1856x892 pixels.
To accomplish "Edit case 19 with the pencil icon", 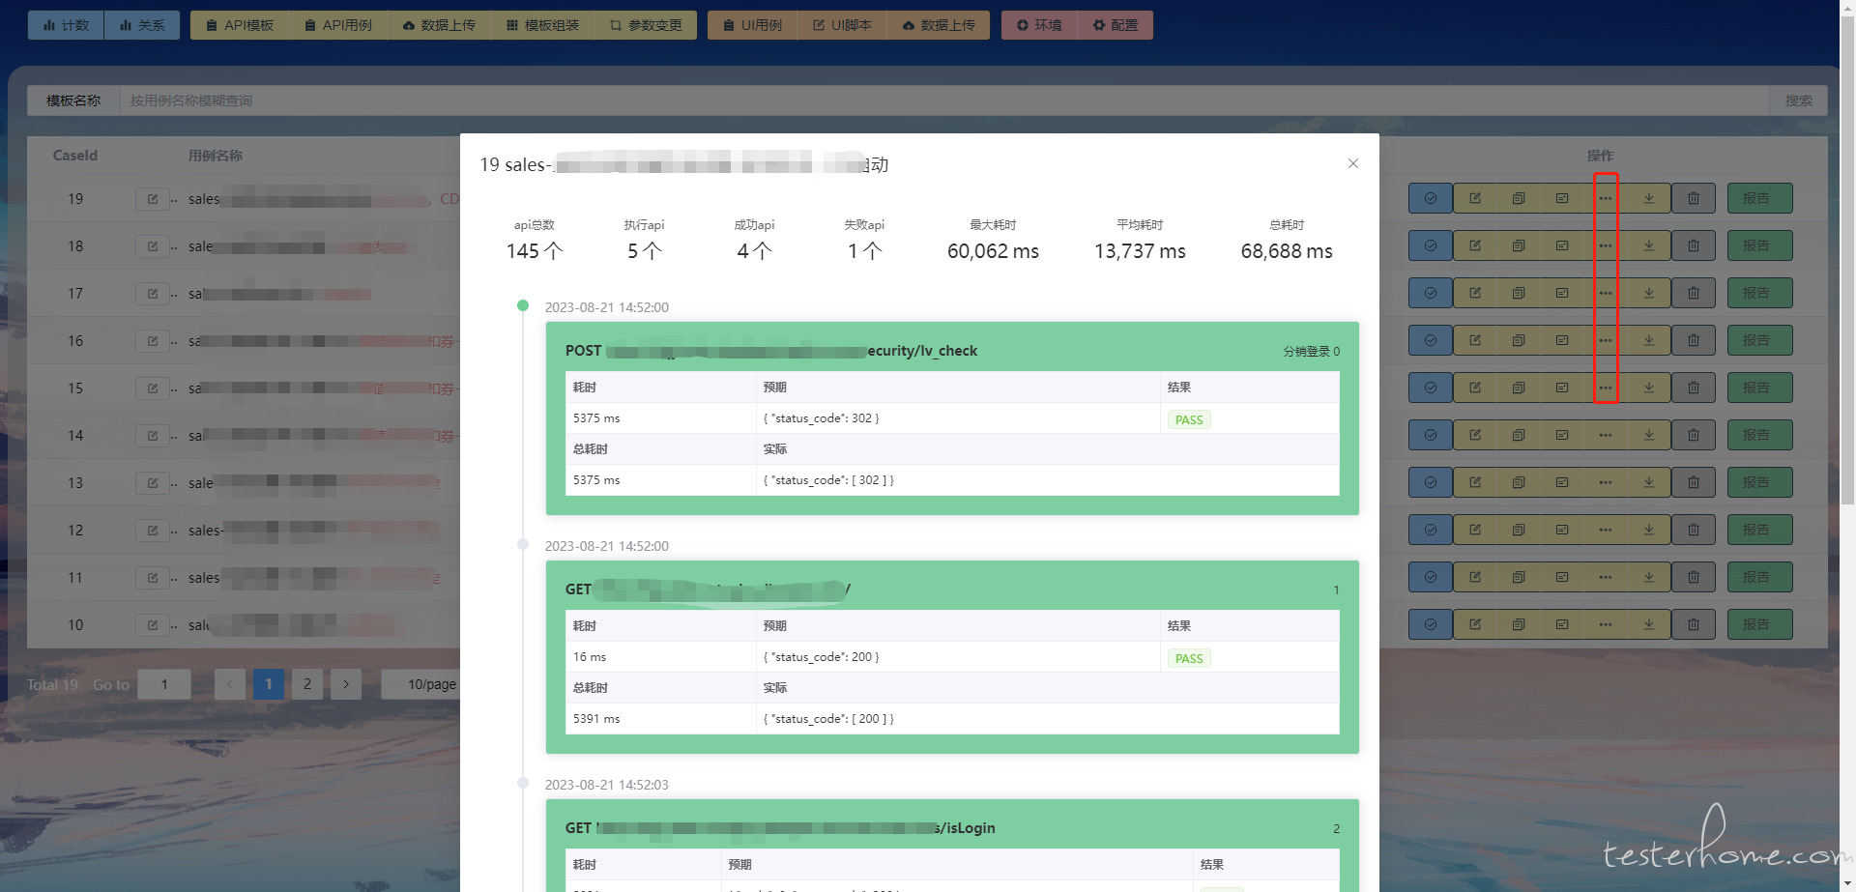I will pyautogui.click(x=1475, y=198).
